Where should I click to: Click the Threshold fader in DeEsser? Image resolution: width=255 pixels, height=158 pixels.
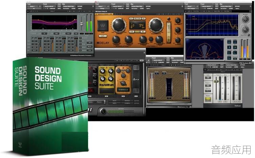point(216,81)
